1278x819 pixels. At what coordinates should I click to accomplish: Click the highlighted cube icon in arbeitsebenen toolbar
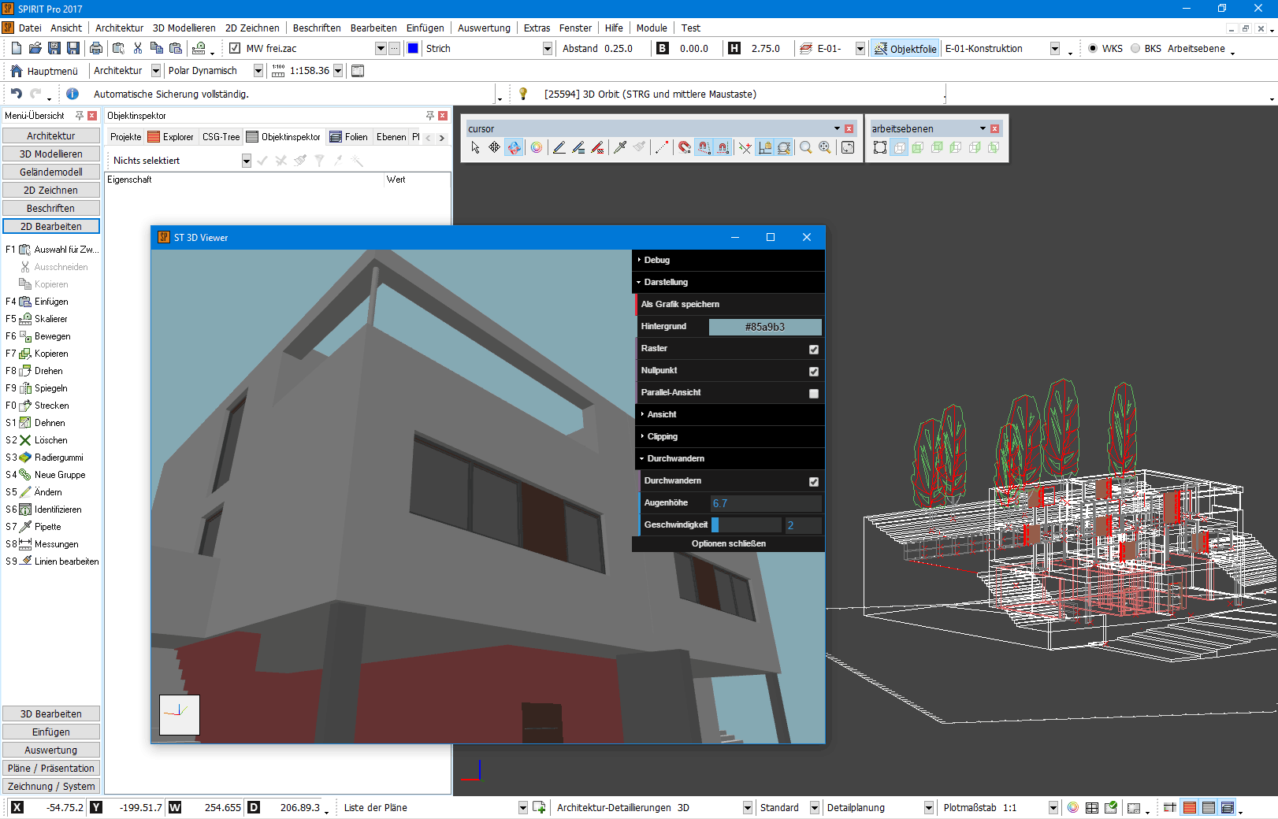point(899,147)
